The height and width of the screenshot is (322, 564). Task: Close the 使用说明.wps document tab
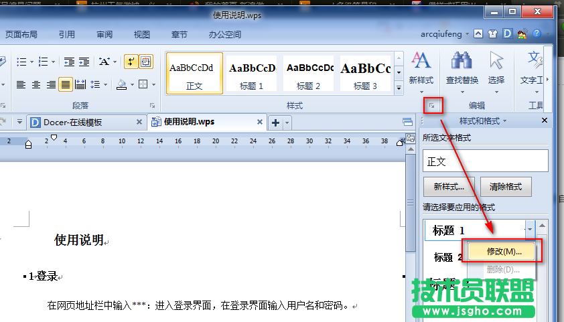point(260,123)
